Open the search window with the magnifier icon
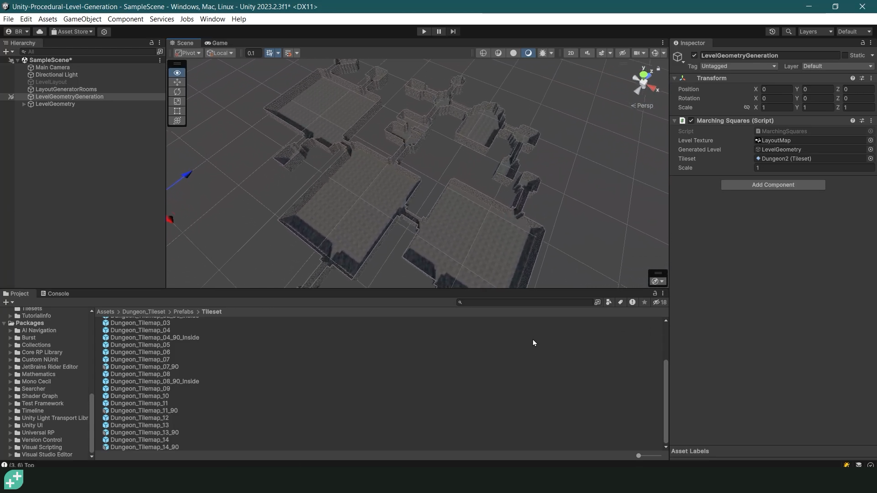 (789, 31)
